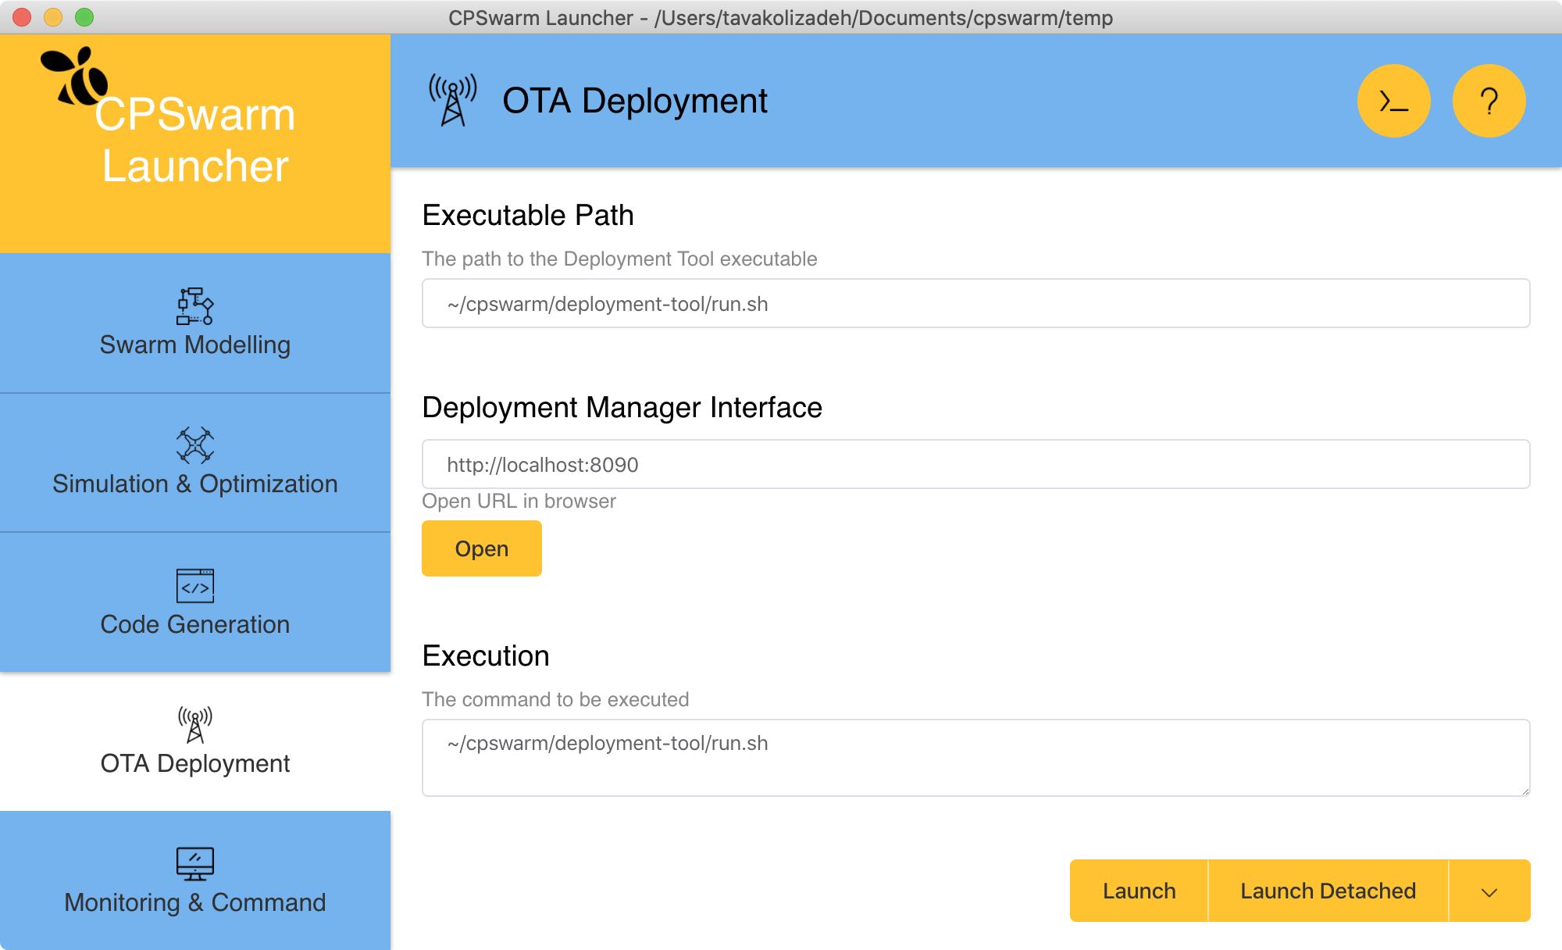Click the Code Generation window icon

pos(194,585)
